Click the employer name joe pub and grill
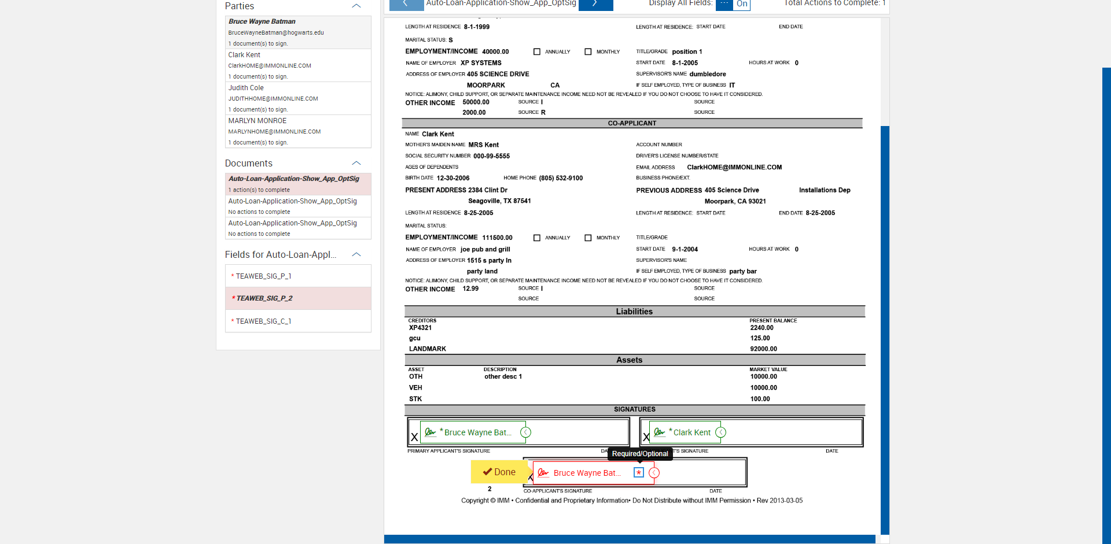 (x=485, y=250)
